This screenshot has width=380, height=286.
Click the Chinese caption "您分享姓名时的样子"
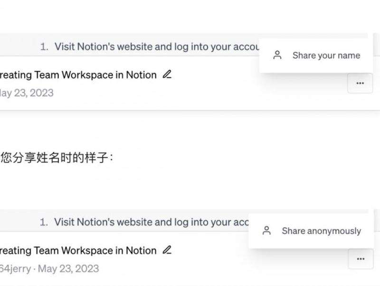point(56,158)
